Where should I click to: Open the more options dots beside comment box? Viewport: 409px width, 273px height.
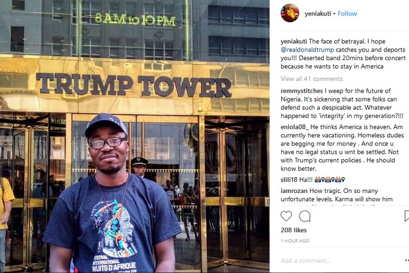pos(407,261)
